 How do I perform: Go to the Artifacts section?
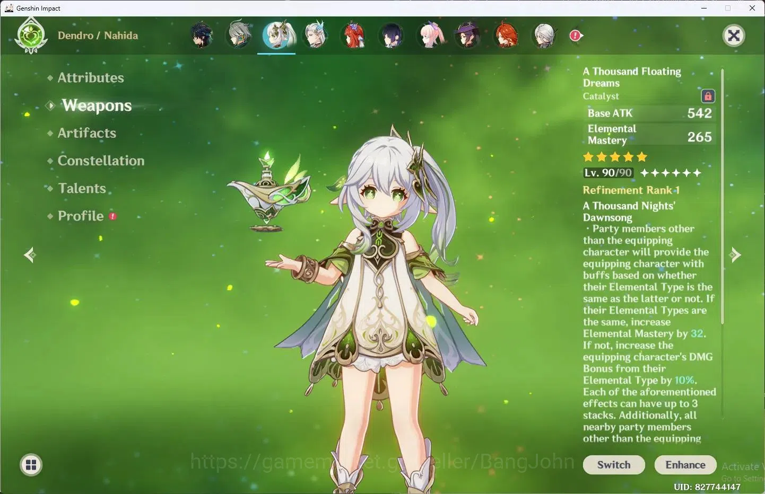(87, 133)
